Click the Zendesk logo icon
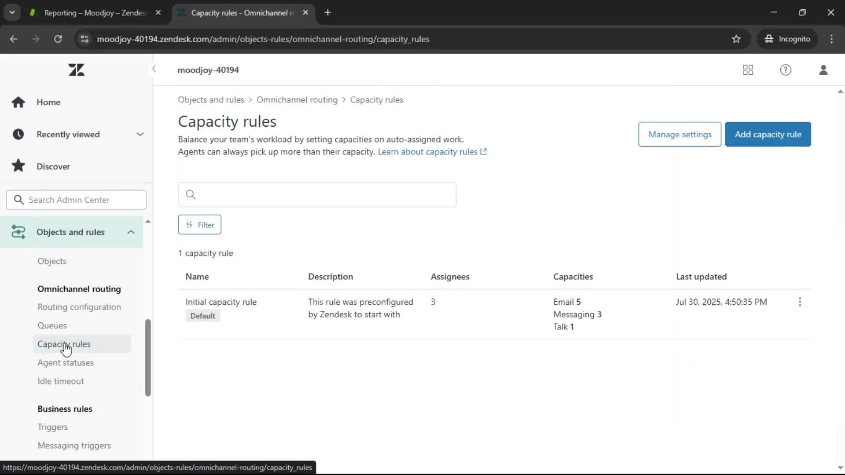This screenshot has height=475, width=845. [x=76, y=70]
